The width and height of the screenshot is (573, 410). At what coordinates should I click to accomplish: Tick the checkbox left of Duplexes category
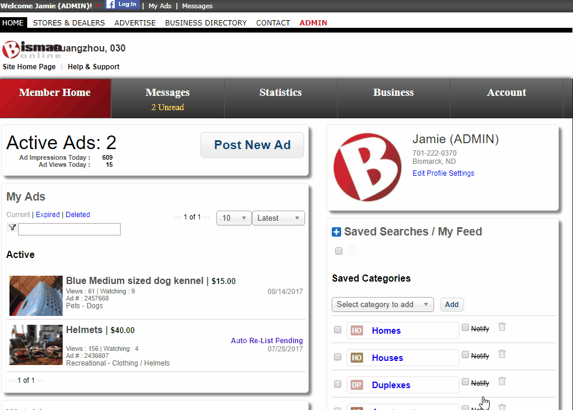[338, 385]
